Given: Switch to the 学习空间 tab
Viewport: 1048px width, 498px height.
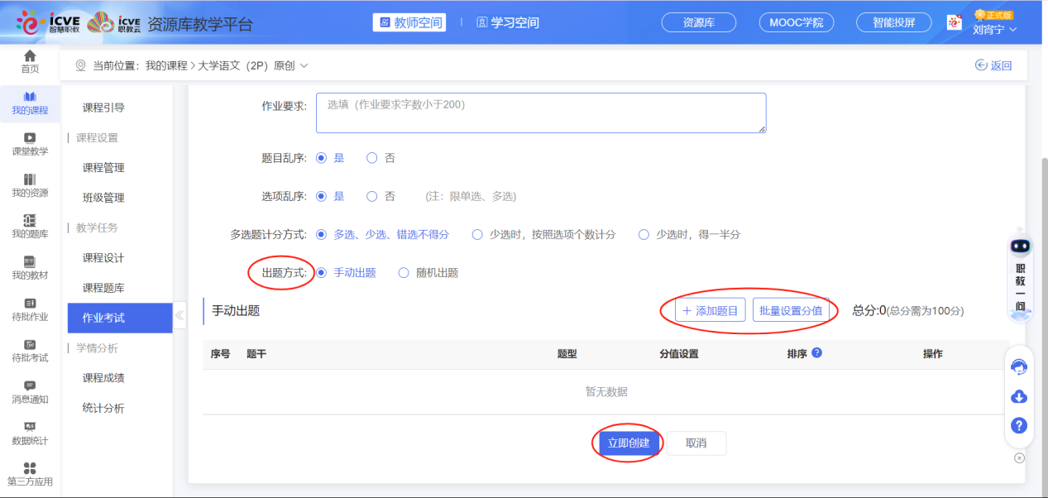Looking at the screenshot, I should 507,23.
